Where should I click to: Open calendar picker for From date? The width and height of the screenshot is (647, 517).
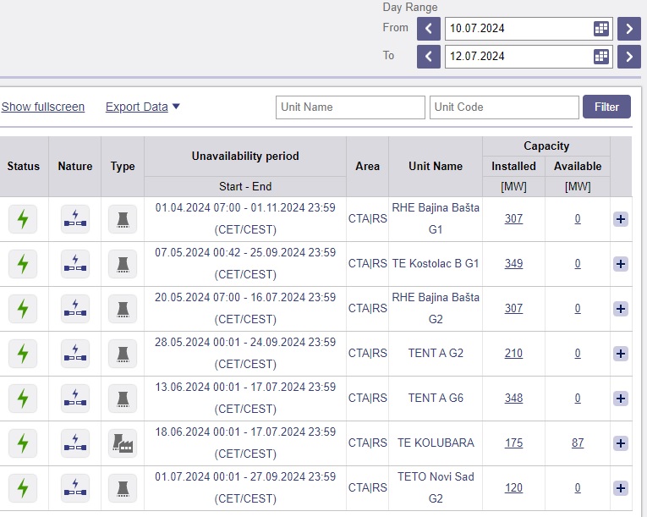(x=601, y=29)
